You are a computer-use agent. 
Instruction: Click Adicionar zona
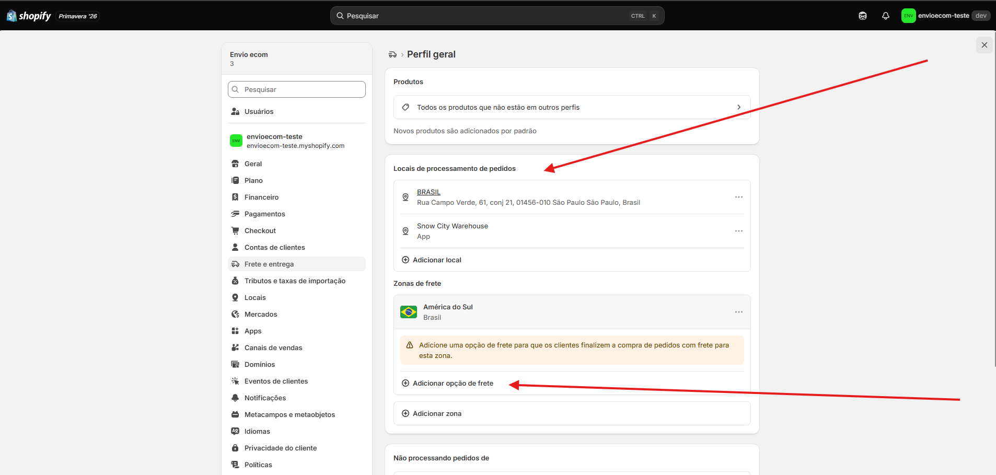click(431, 413)
